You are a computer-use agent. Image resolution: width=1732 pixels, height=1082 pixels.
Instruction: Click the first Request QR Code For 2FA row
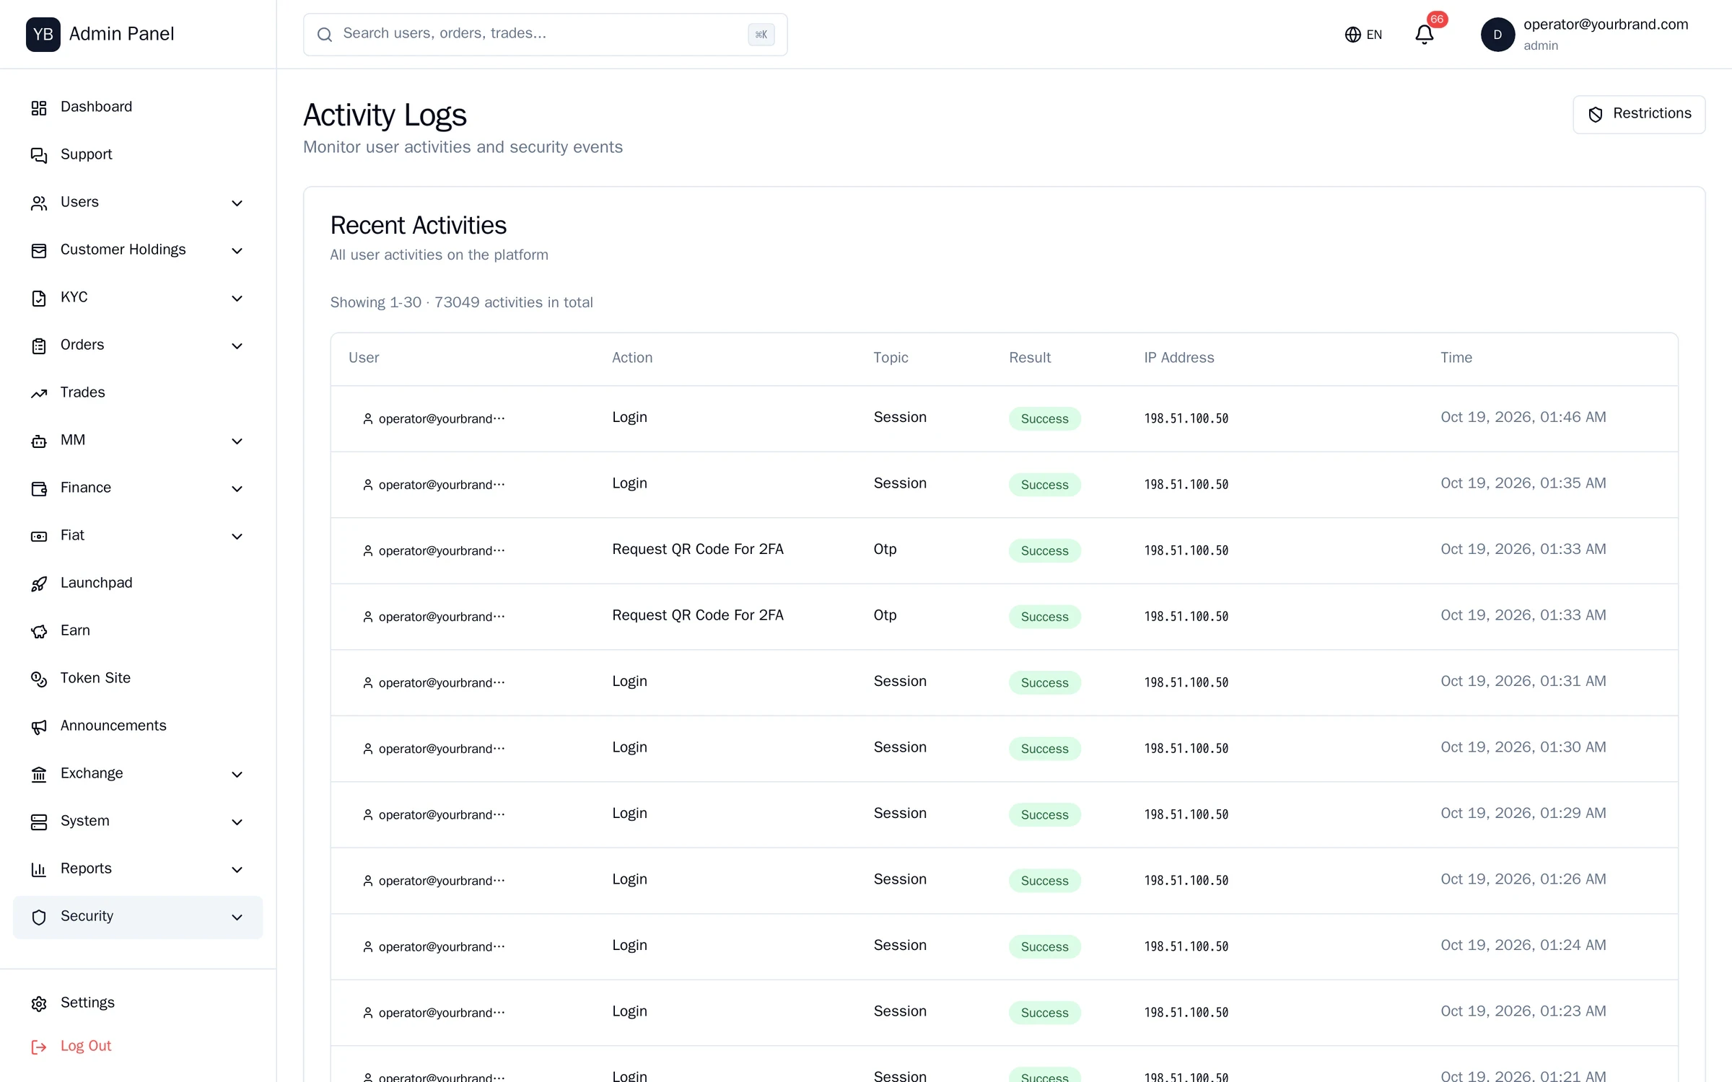click(1004, 550)
